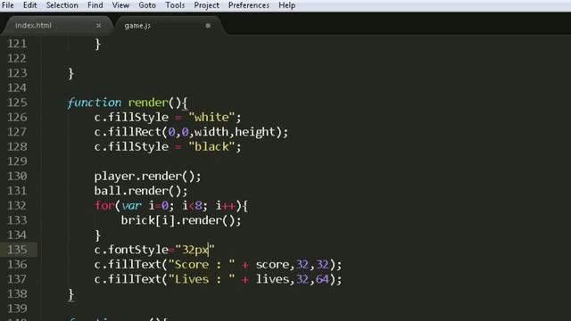This screenshot has height=321, width=571.
Task: Click the "white" string on line 126
Action: tap(211, 117)
